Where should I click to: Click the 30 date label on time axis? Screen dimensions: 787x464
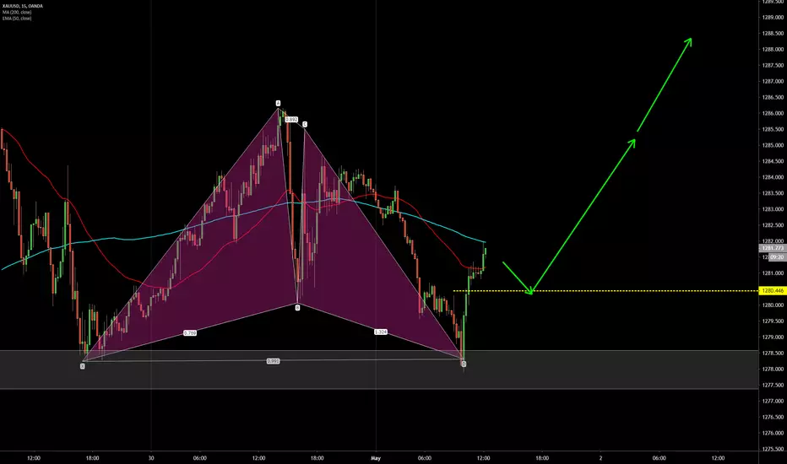(x=151, y=458)
